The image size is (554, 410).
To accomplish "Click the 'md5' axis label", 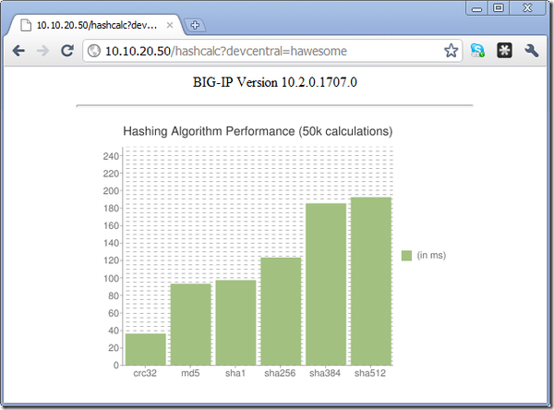I will tap(190, 373).
